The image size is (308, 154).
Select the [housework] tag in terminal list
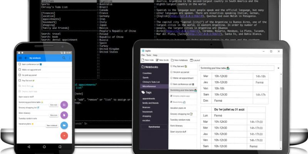point(49,22)
